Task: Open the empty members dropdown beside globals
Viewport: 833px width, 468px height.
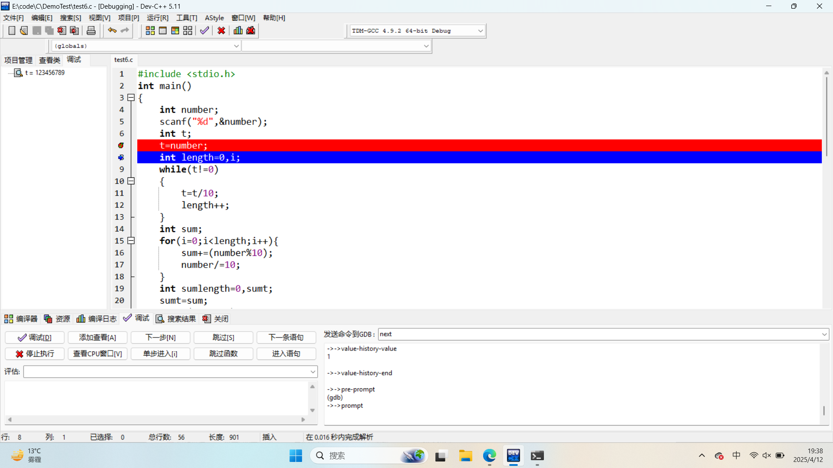Action: pyautogui.click(x=426, y=46)
